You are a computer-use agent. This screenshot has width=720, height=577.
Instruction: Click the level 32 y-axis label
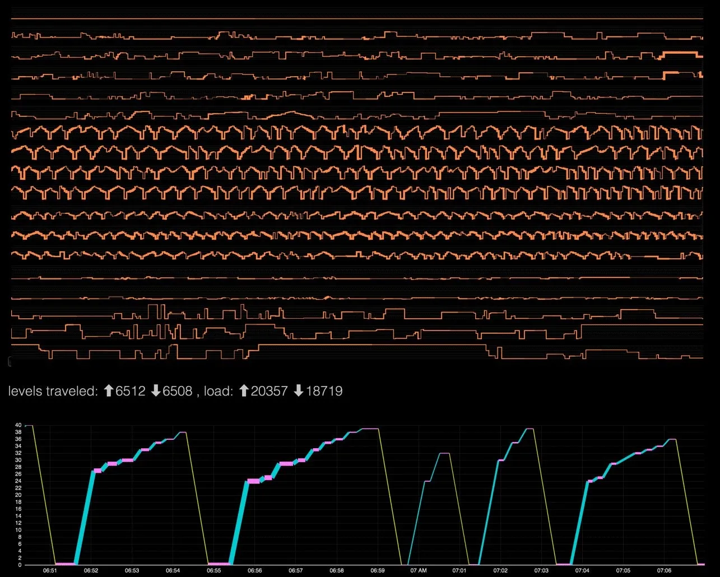18,453
